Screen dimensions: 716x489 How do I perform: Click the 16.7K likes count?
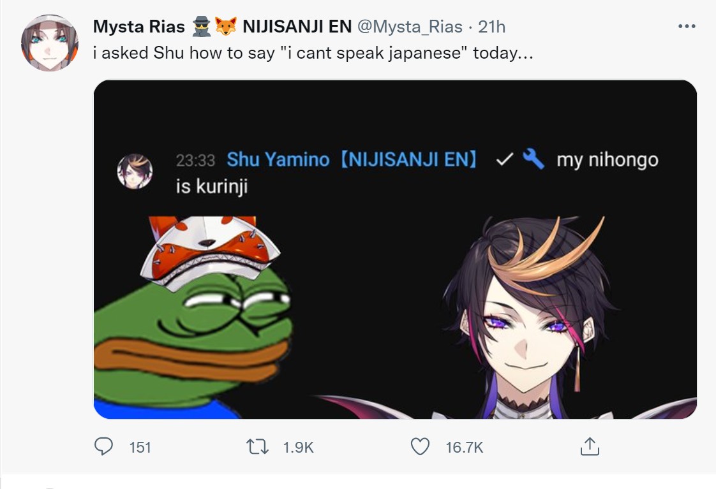coord(465,447)
